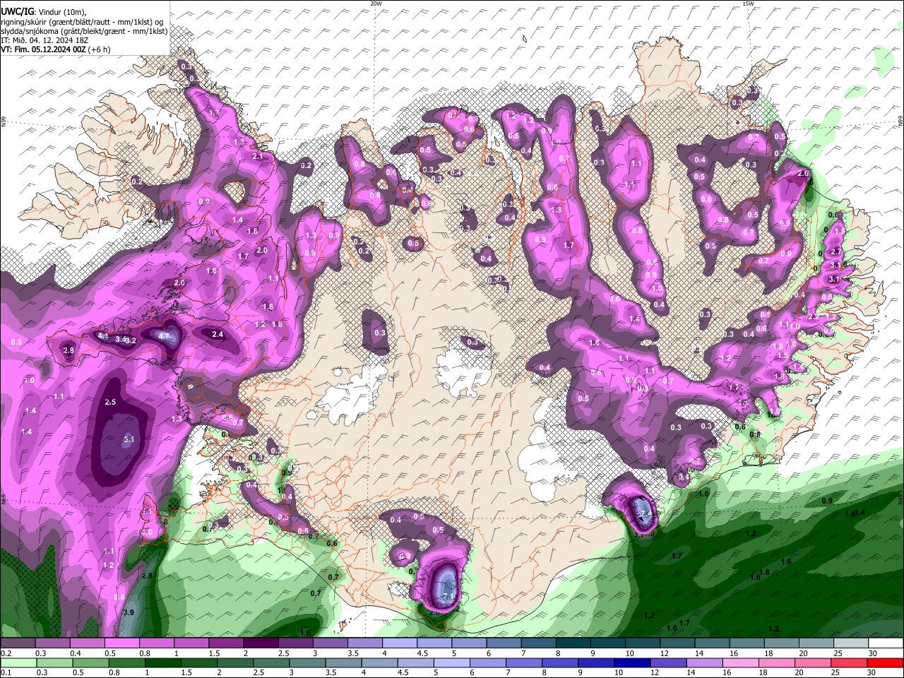This screenshot has width=904, height=678.
Task: Click the 'IT: Mið. 04. 12. 2024 18Z' line
Action: (x=44, y=41)
